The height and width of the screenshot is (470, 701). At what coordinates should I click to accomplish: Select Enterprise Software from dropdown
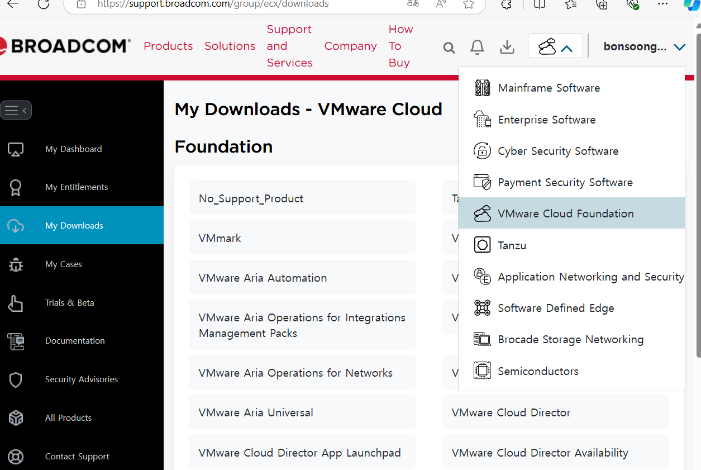[571, 120]
